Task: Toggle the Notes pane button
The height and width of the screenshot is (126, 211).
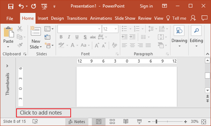Action: tap(77, 122)
